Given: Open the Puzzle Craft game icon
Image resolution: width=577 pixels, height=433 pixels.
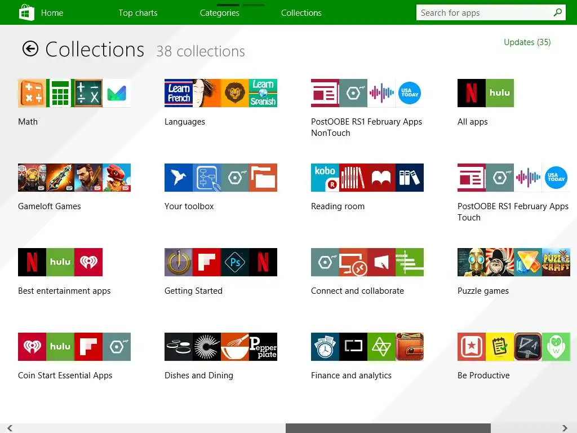Looking at the screenshot, I should [x=556, y=262].
